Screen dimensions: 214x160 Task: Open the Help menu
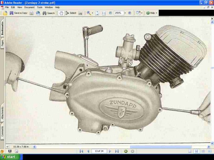[x=57, y=7]
